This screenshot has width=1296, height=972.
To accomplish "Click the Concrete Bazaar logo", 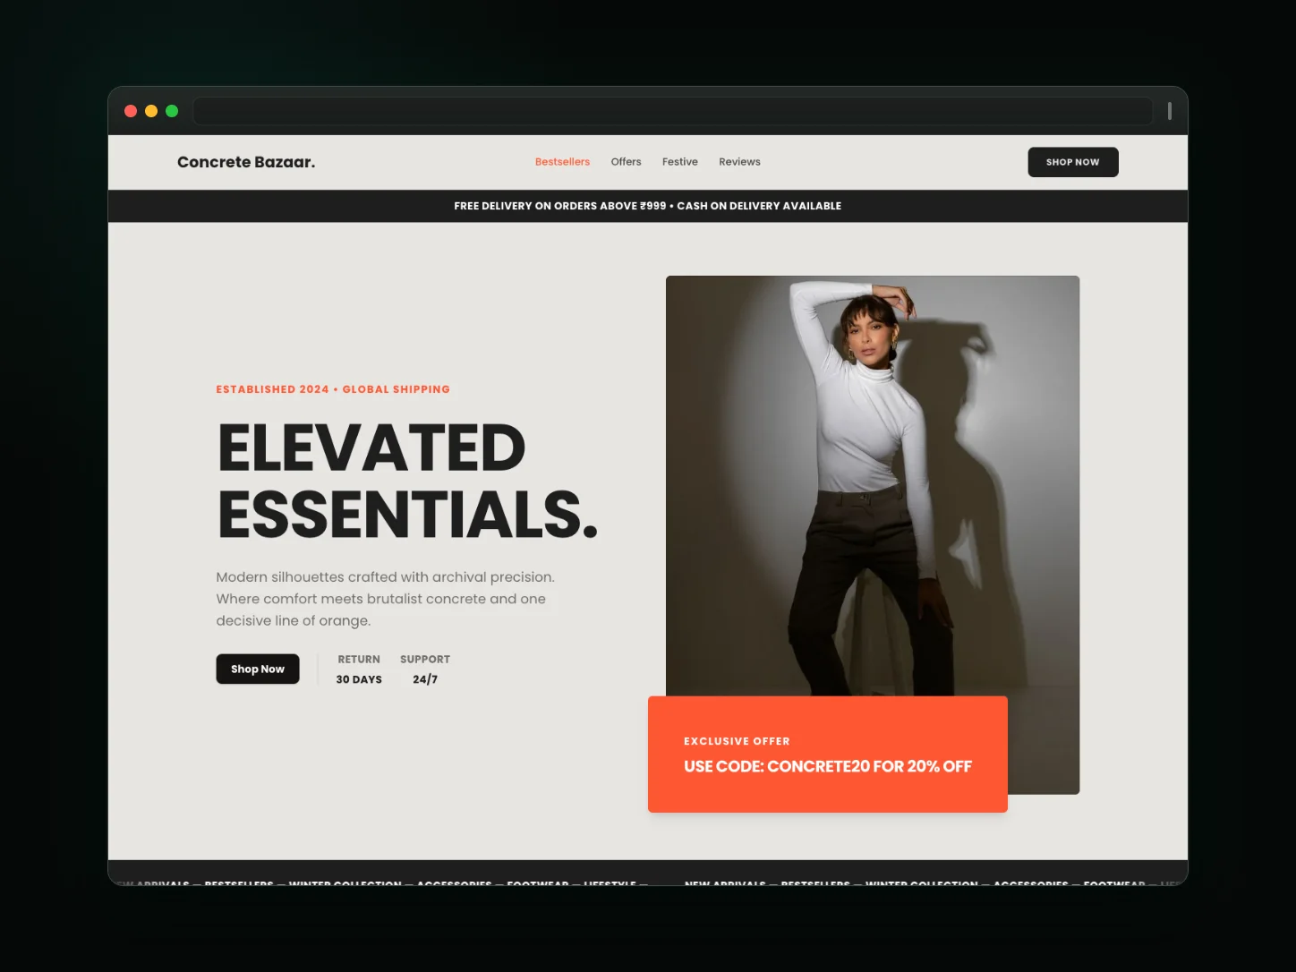I will tap(246, 162).
